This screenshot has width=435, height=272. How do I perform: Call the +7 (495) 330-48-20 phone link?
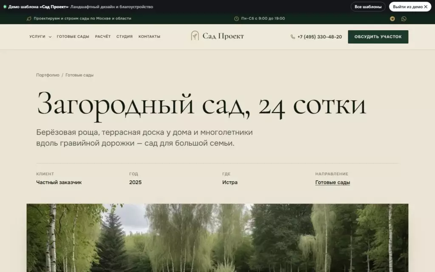[319, 37]
